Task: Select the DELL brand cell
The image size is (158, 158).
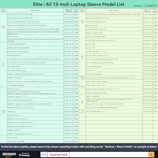Action: pyautogui.click(x=82, y=57)
